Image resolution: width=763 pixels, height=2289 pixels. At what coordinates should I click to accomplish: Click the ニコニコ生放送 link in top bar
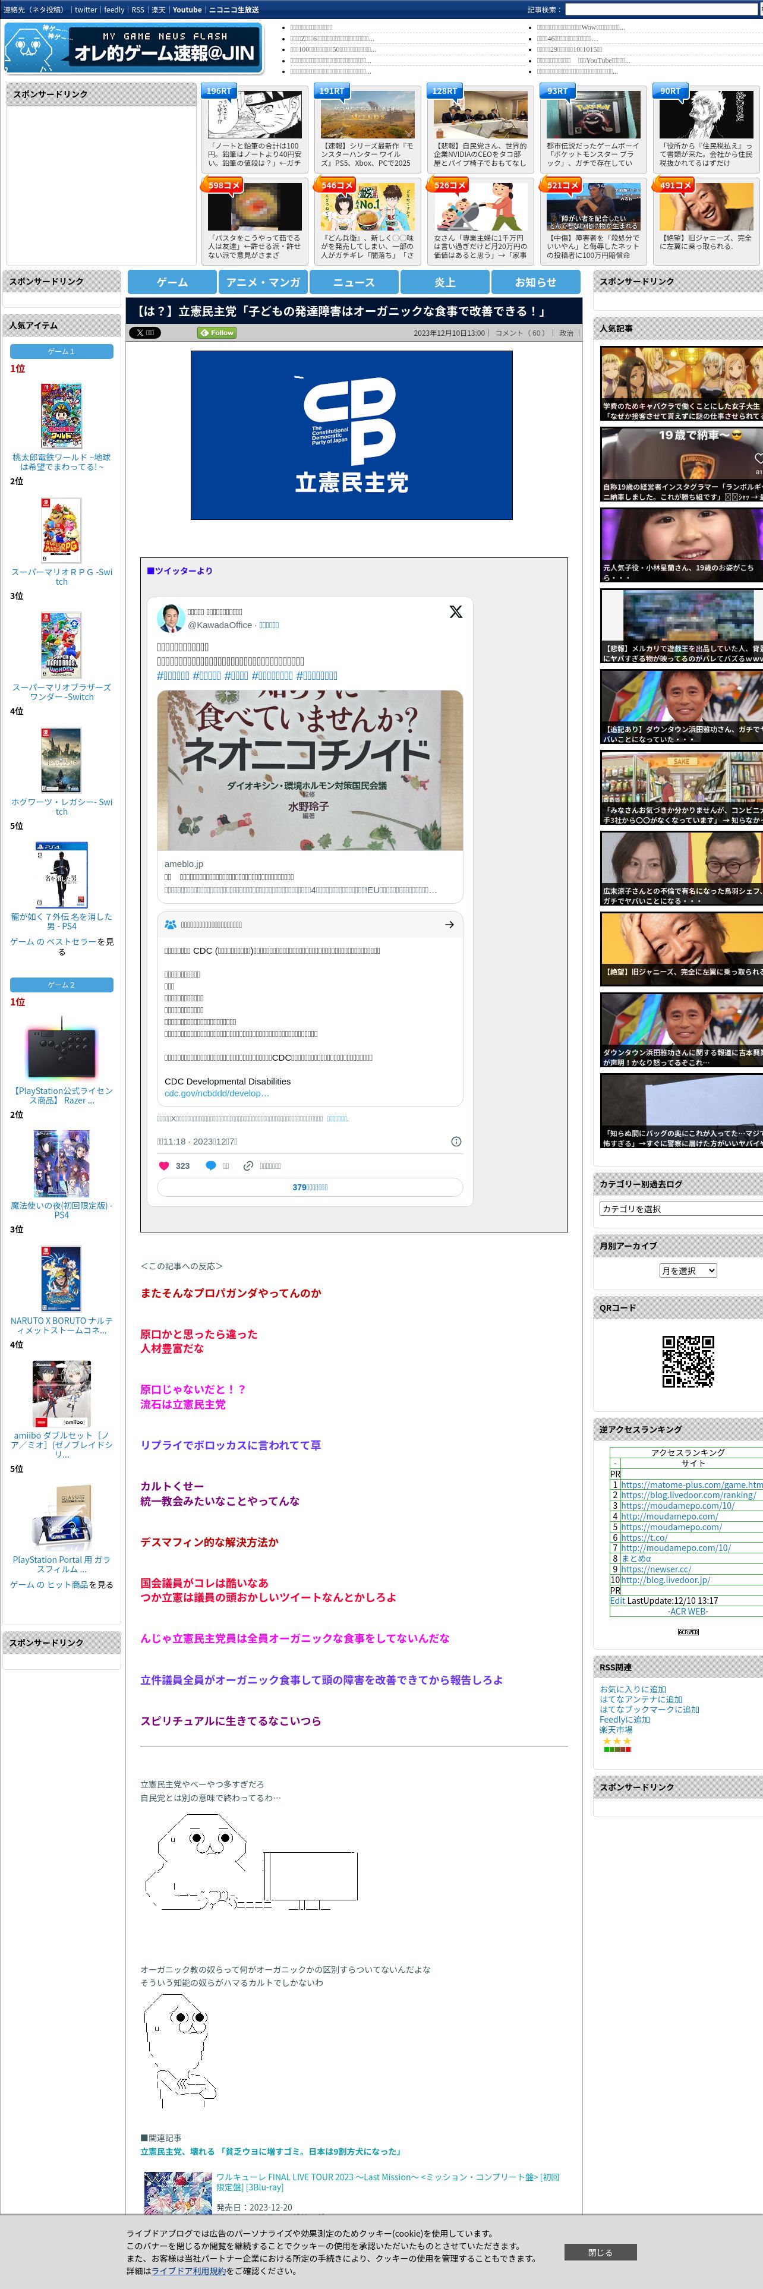[x=234, y=10]
